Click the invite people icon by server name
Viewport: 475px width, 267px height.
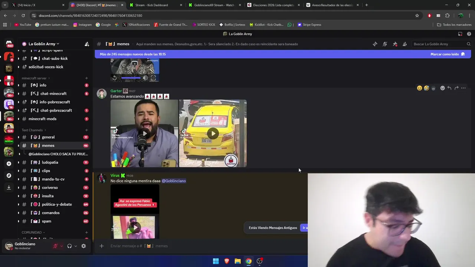87,44
